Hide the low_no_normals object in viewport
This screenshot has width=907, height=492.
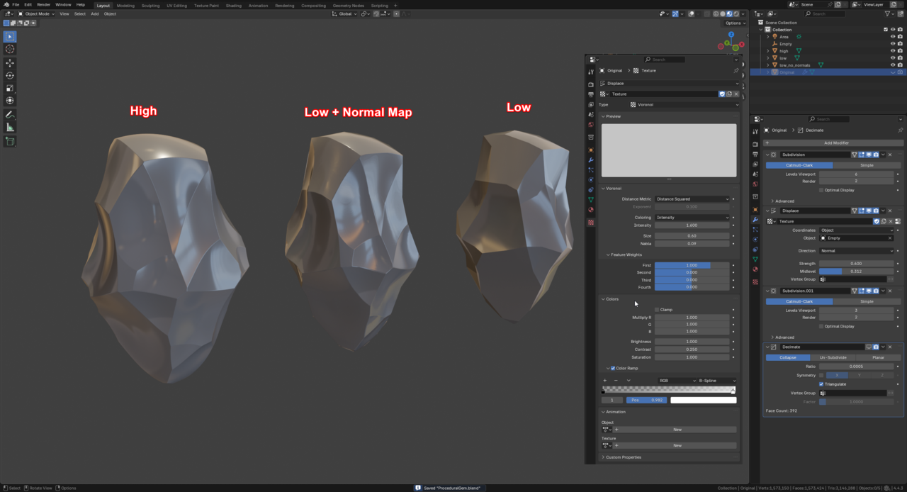(892, 65)
